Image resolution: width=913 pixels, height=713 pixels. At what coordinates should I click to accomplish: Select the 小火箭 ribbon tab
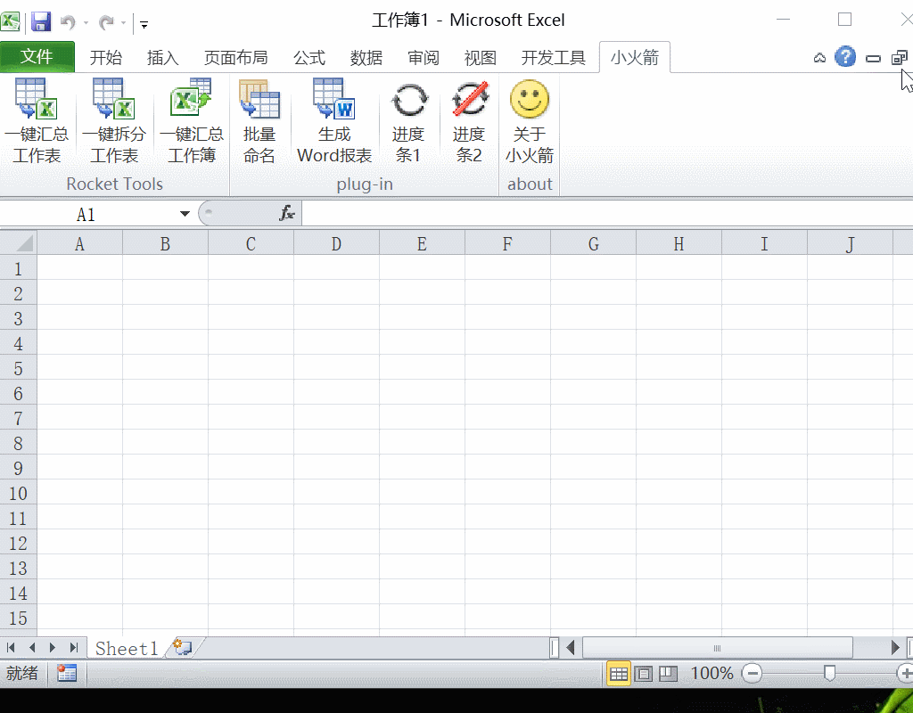coord(635,57)
